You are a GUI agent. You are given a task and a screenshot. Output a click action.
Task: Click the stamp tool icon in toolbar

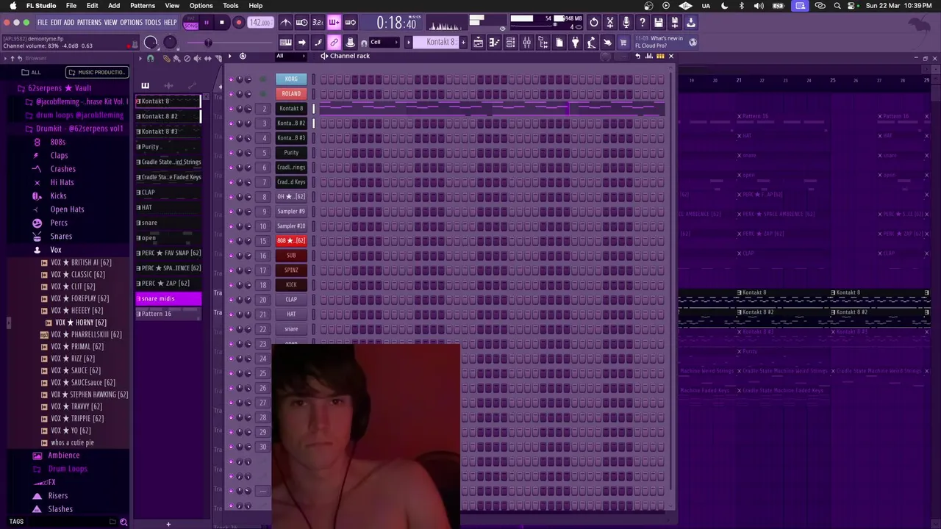click(350, 43)
